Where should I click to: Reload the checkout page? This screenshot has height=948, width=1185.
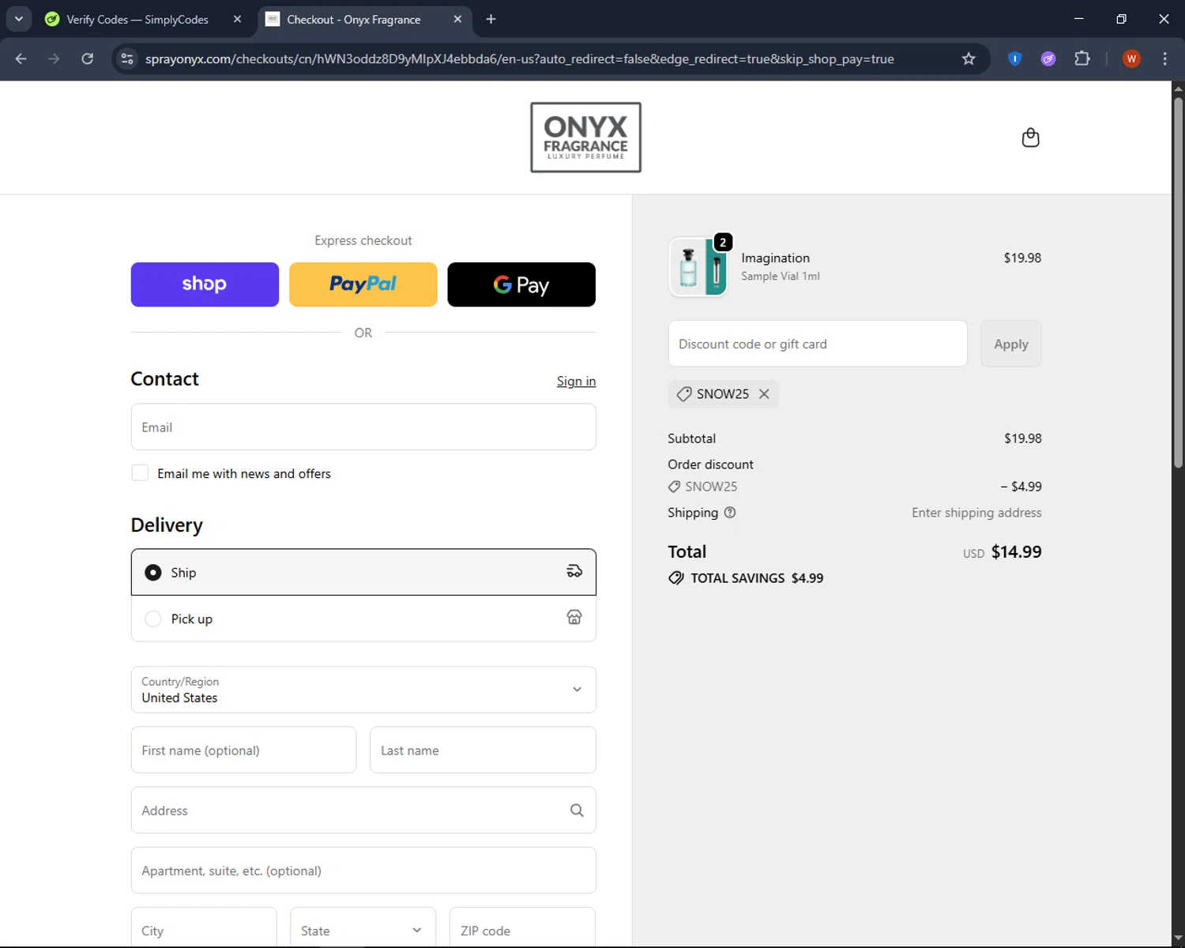[88, 58]
